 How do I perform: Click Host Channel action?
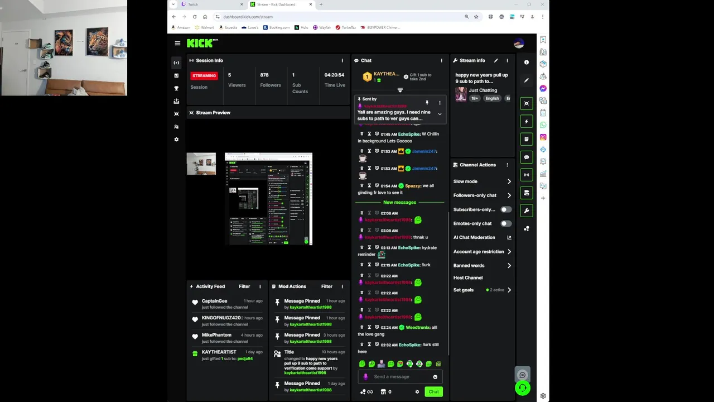pos(468,277)
